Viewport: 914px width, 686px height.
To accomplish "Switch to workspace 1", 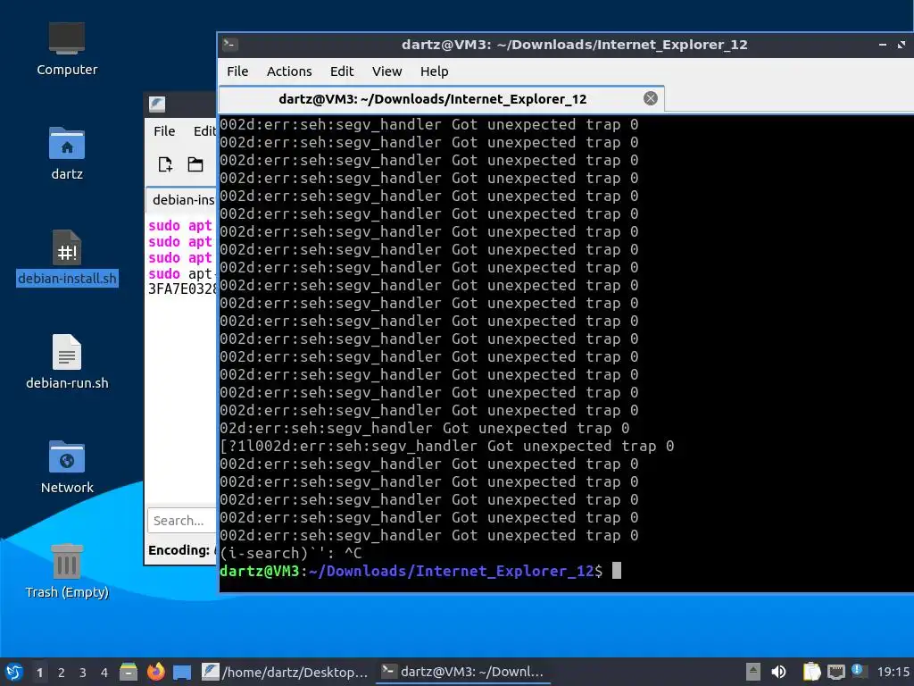I will pyautogui.click(x=39, y=673).
